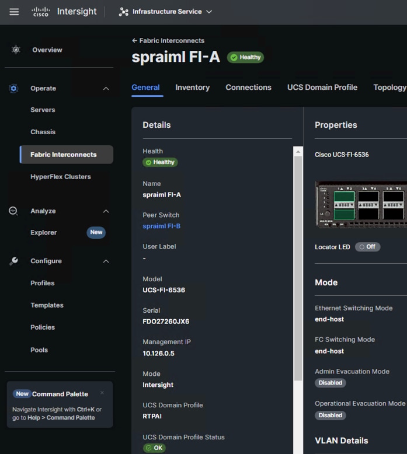The width and height of the screenshot is (407, 454).
Task: Click the OK domain profile status badge
Action: coord(154,448)
